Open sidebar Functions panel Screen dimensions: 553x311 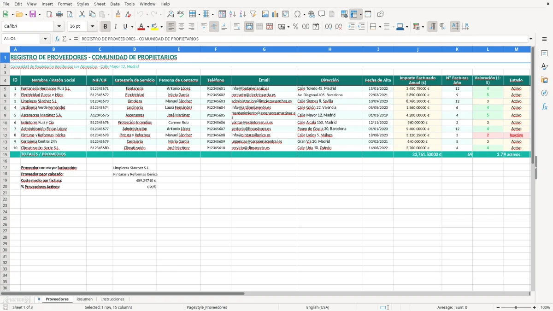pos(544,107)
